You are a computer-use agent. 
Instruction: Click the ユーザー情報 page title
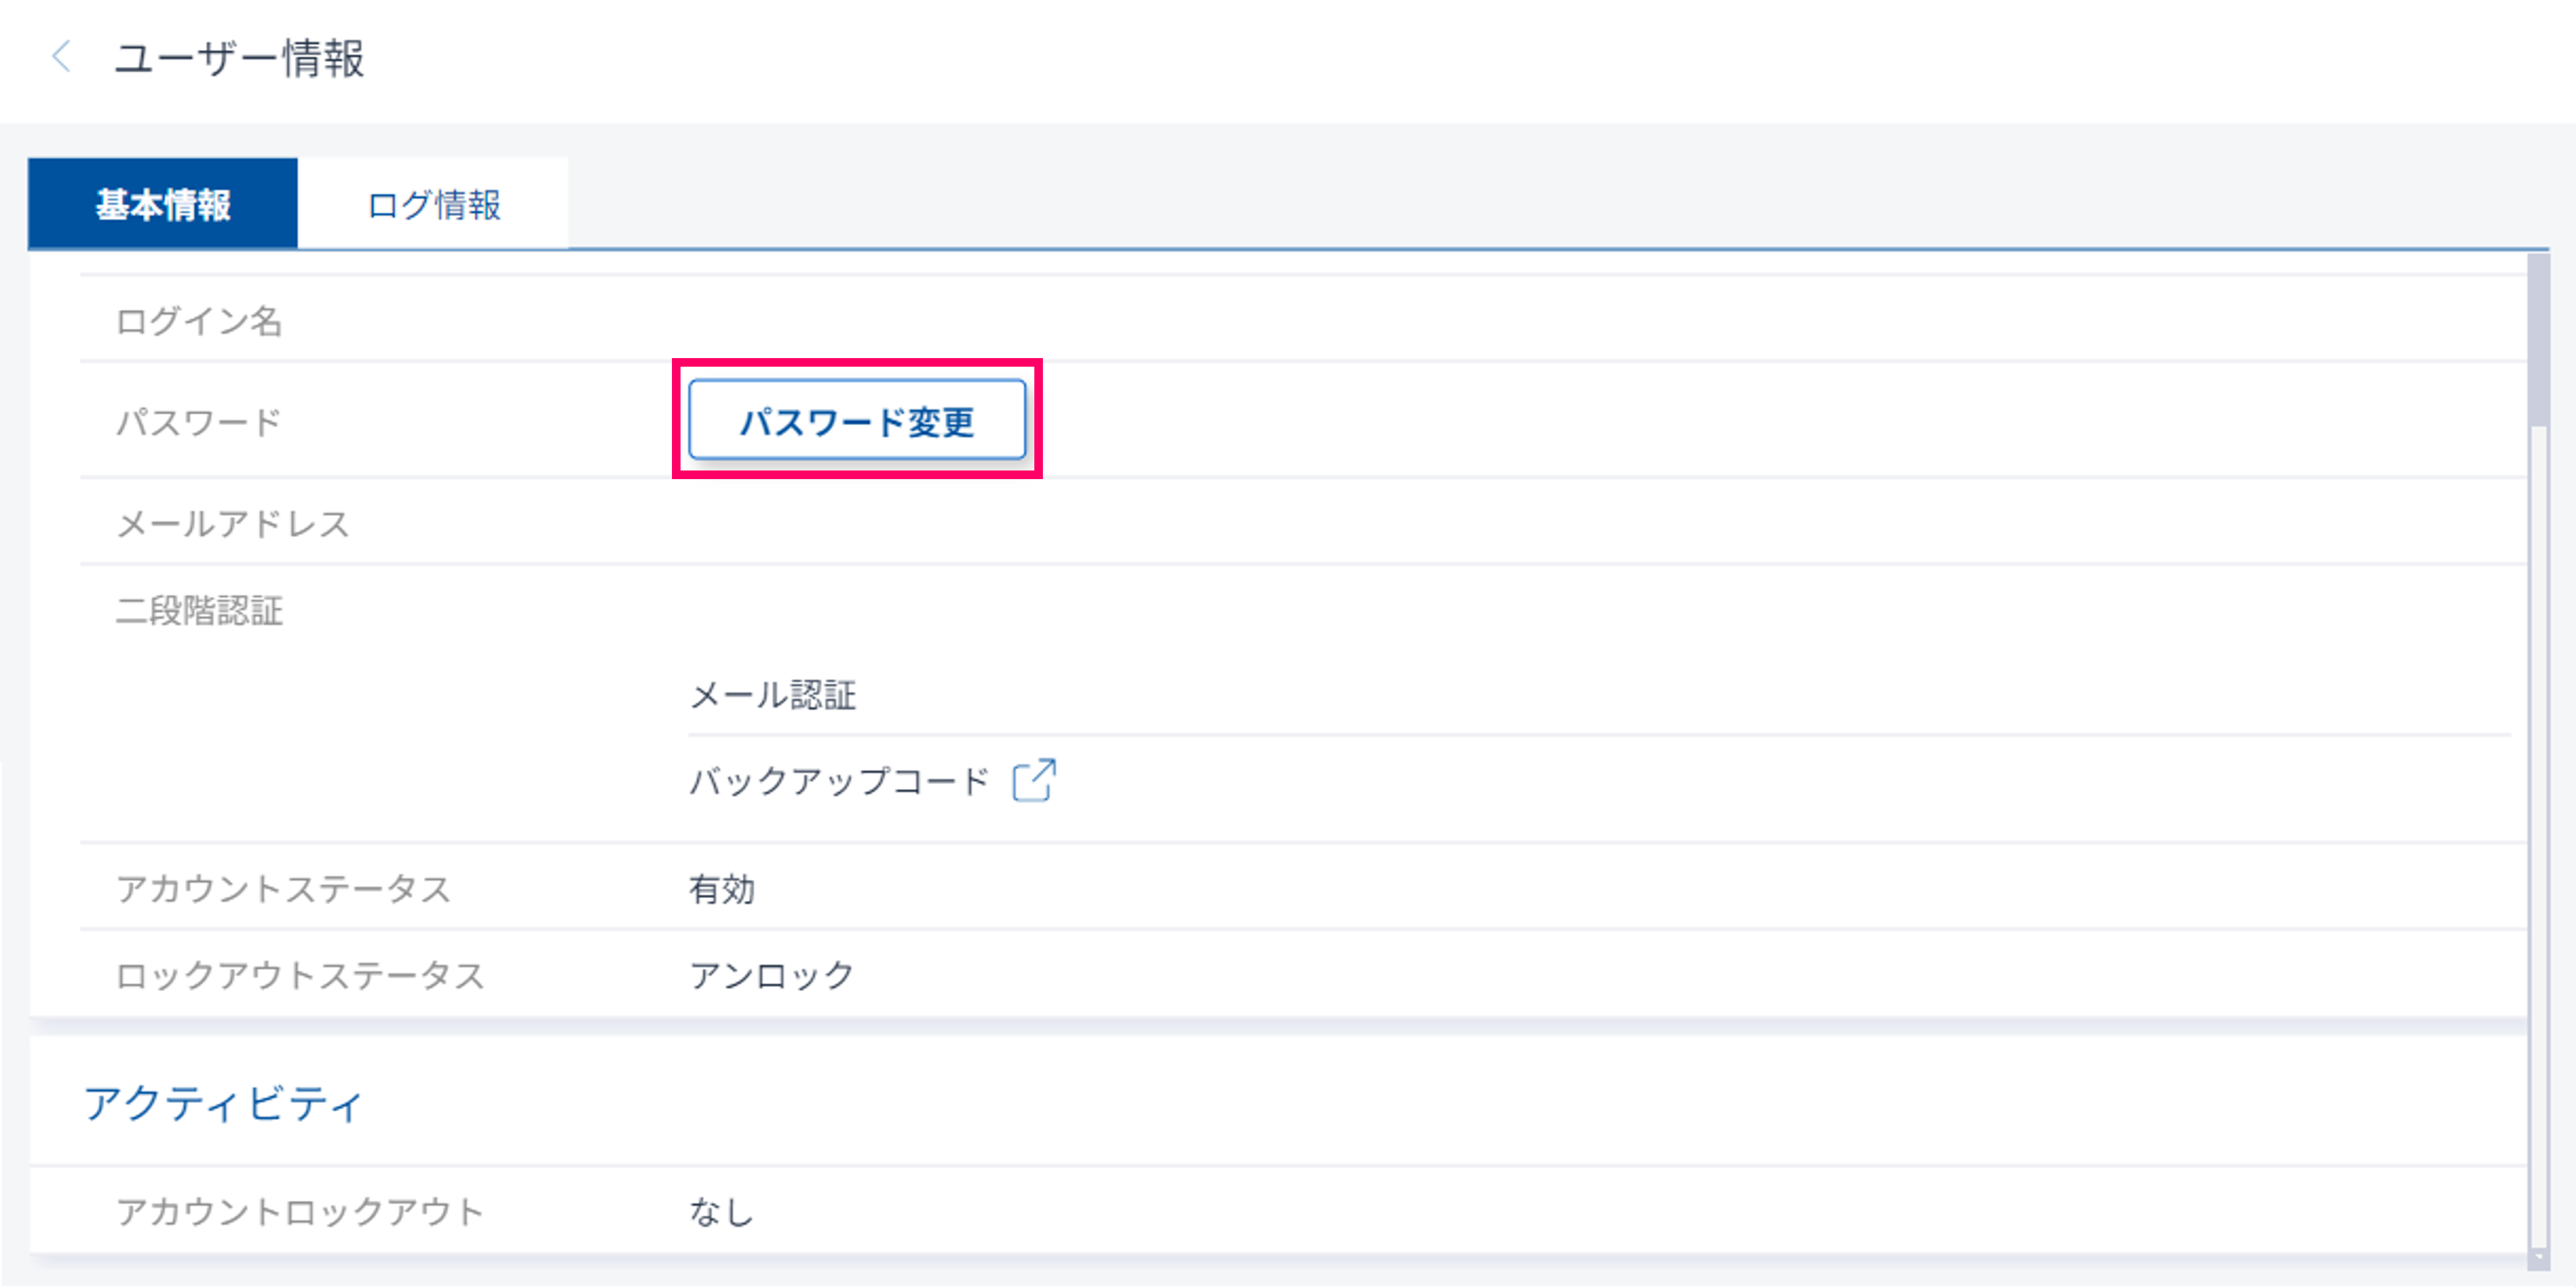coord(239,58)
